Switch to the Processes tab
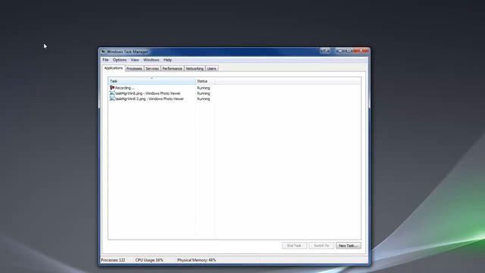 134,69
